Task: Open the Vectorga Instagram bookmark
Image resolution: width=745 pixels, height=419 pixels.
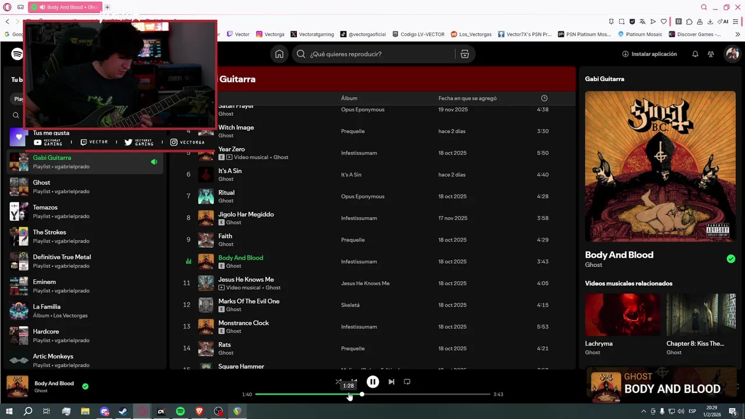Action: [x=270, y=34]
